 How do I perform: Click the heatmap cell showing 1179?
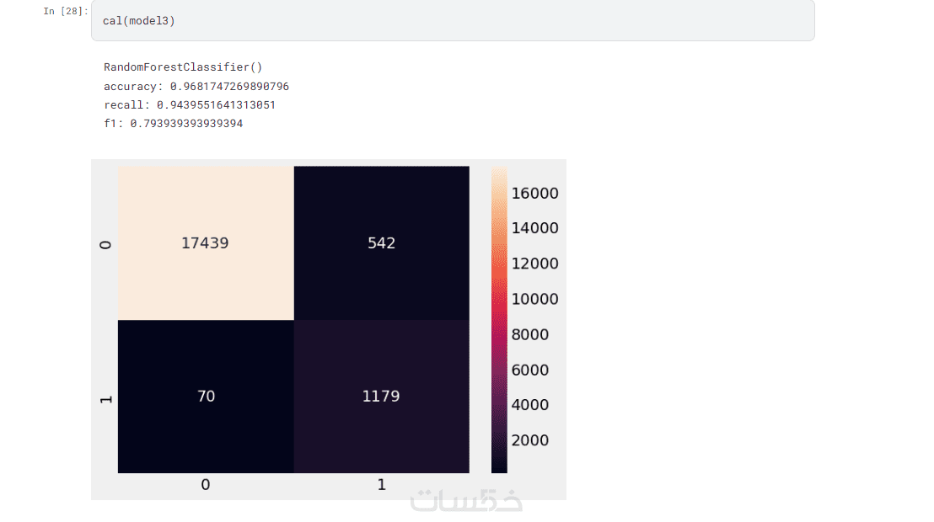point(381,396)
